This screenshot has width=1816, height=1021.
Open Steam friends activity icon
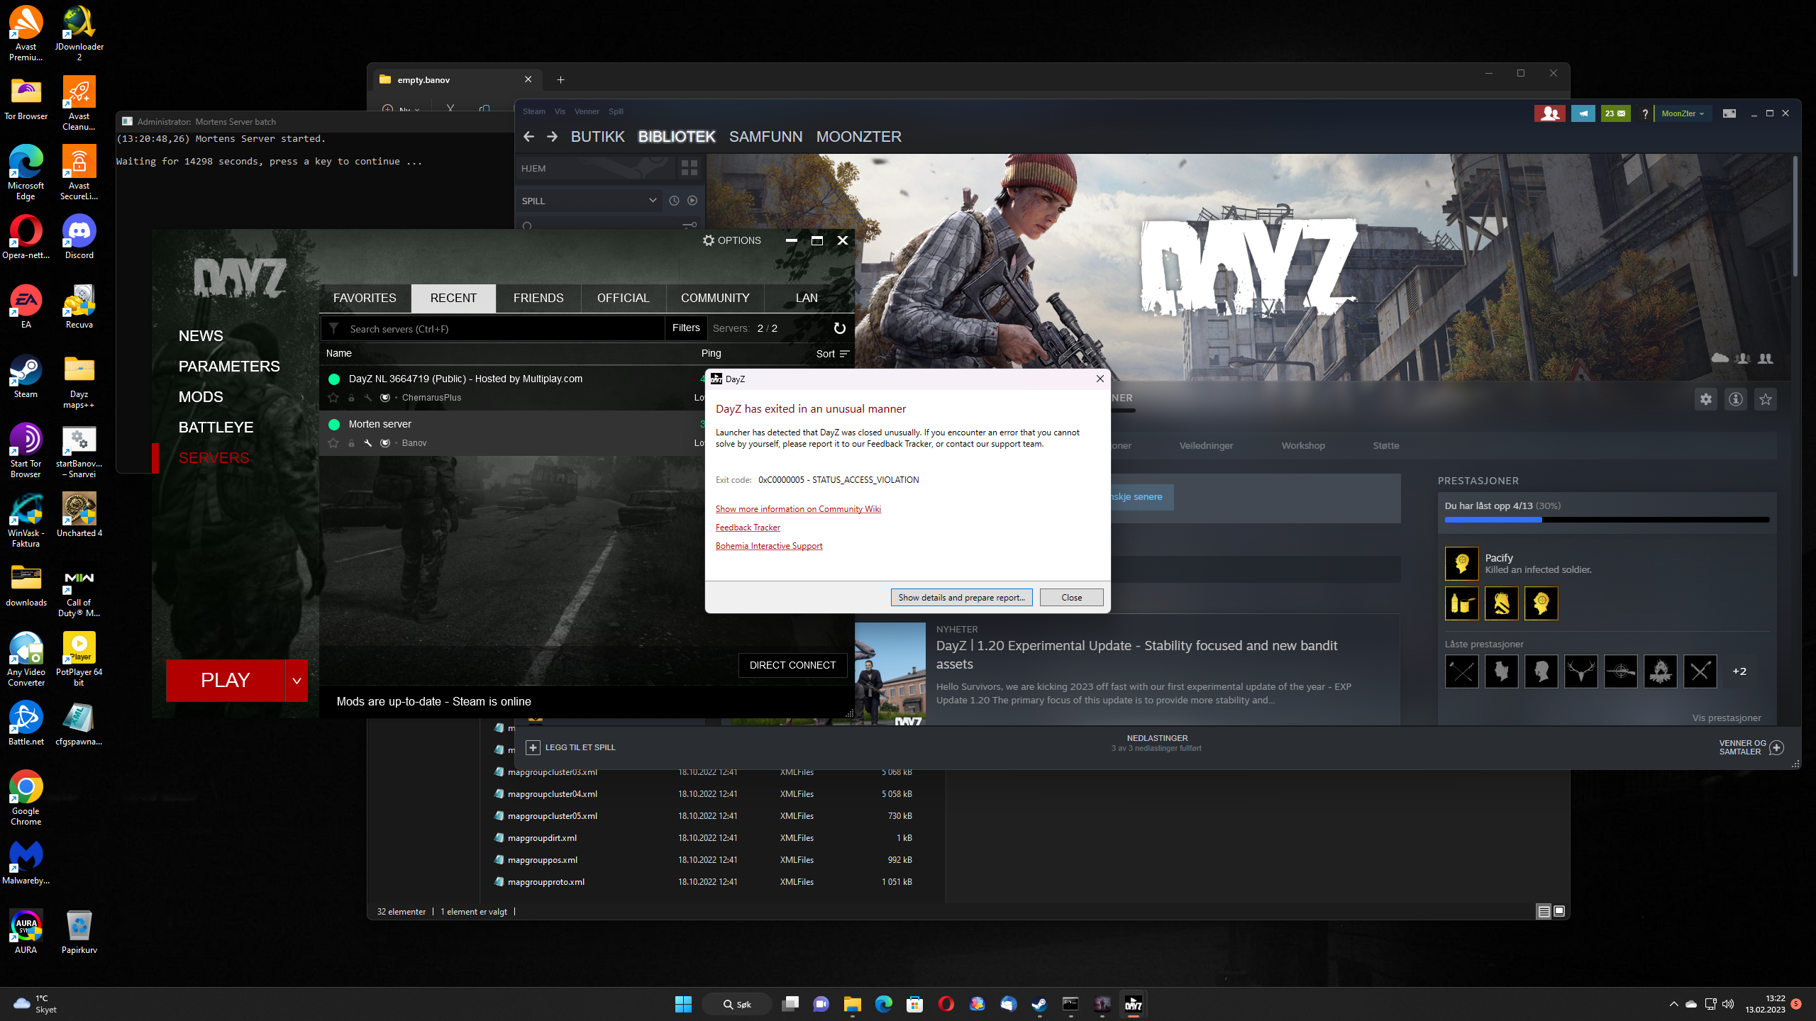1549,113
